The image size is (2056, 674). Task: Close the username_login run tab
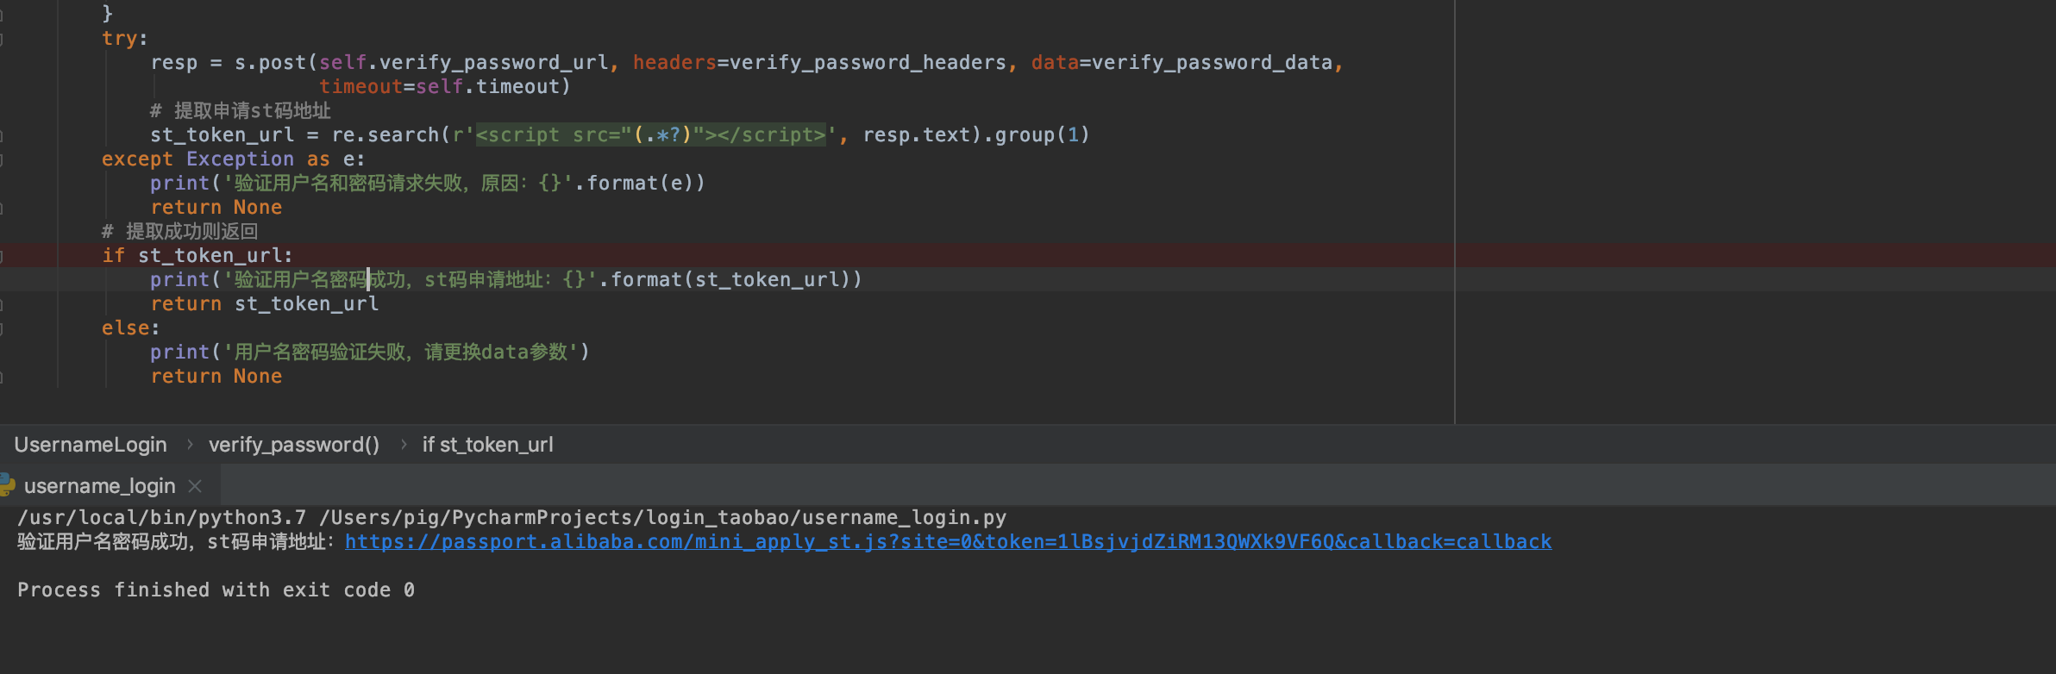coord(195,486)
